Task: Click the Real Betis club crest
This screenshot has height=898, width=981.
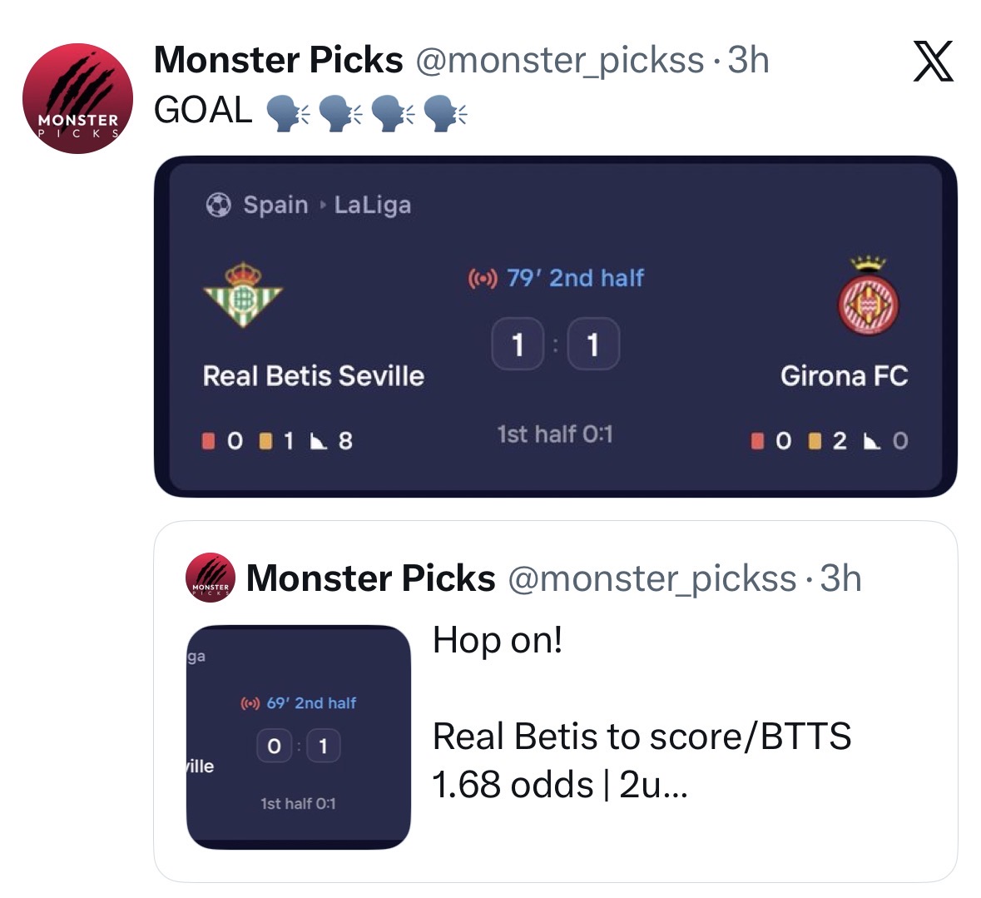Action: point(243,295)
